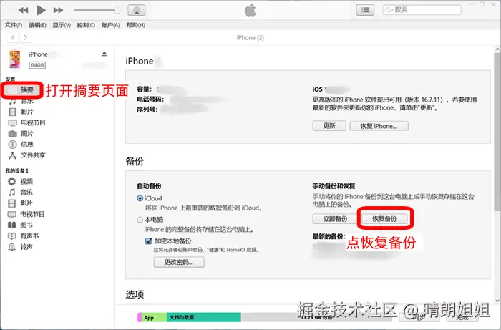Adjust the volume slider knob
Image resolution: width=501 pixels, height=330 pixels.
pyautogui.click(x=117, y=10)
